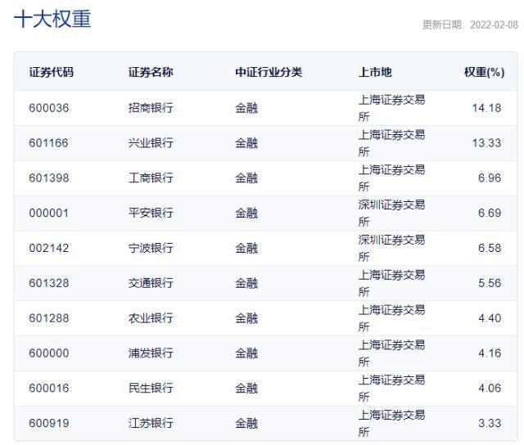524x445 pixels.
Task: Click 上海证券交易所 in the 民生银行 row
Action: (x=391, y=388)
